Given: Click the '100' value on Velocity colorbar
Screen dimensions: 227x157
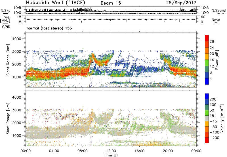Looking at the screenshot, I should coord(213,105).
